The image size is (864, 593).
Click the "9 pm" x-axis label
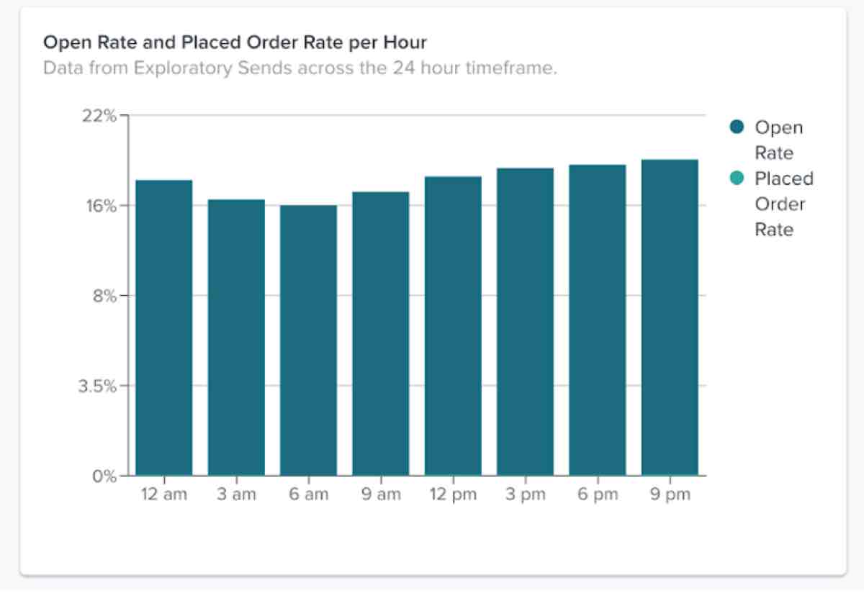670,495
